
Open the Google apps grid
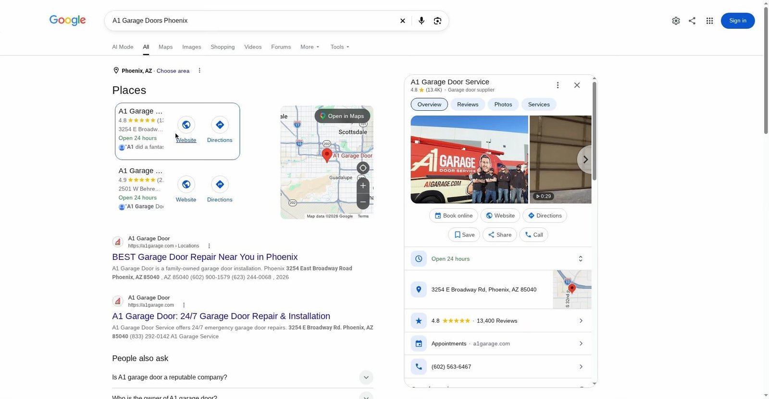coord(709,21)
